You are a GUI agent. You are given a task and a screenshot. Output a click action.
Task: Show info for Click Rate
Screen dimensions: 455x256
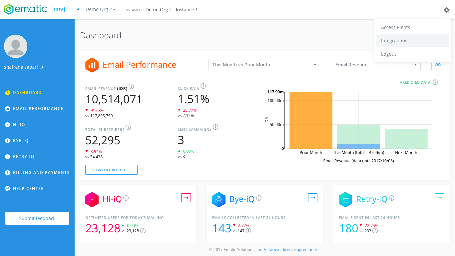(x=203, y=86)
